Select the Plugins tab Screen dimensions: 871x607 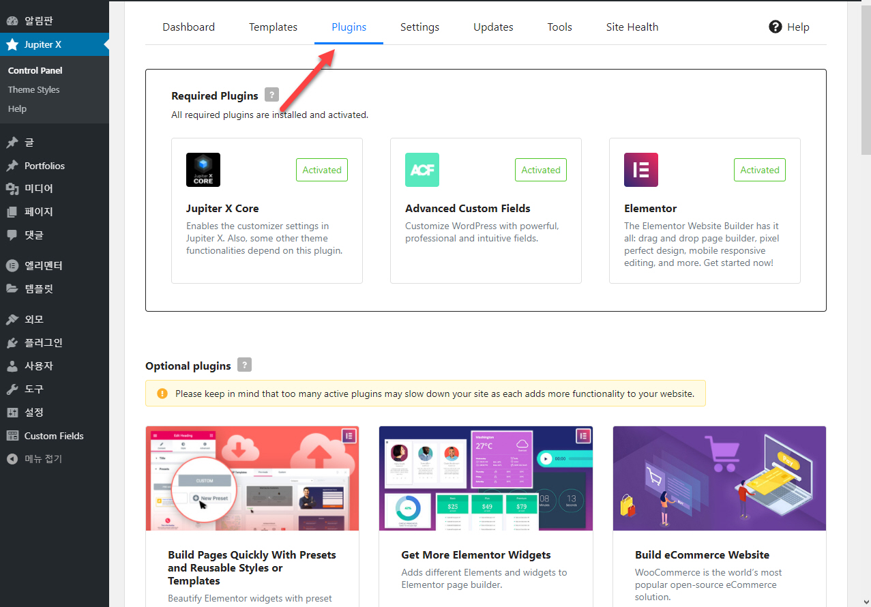point(349,27)
